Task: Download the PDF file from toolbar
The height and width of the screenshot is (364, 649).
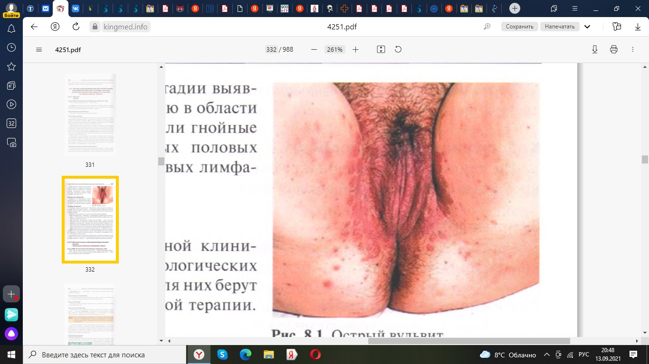Action: pyautogui.click(x=594, y=50)
